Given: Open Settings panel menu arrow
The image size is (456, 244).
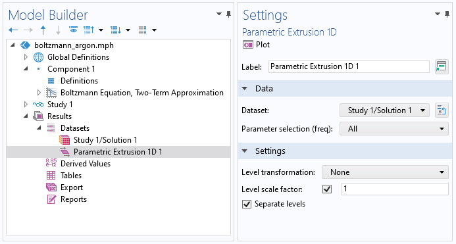Looking at the screenshot, I should click(438, 14).
